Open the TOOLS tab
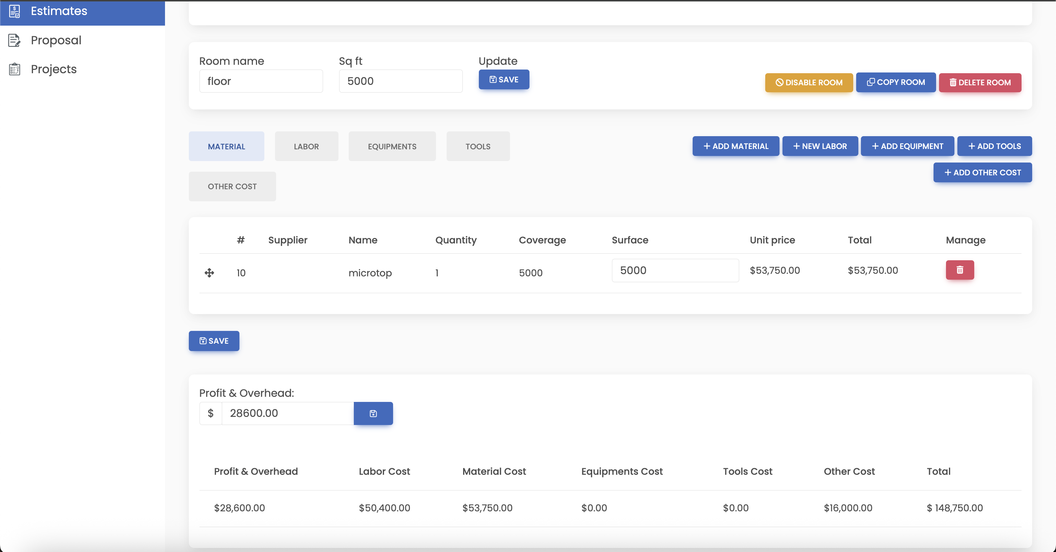The image size is (1056, 552). tap(477, 146)
